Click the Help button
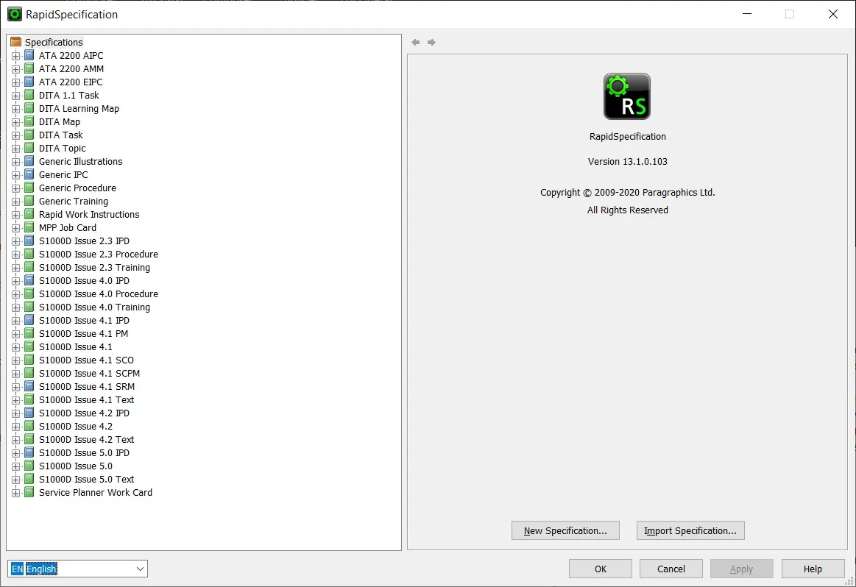Viewport: 856px width, 587px height. [813, 569]
